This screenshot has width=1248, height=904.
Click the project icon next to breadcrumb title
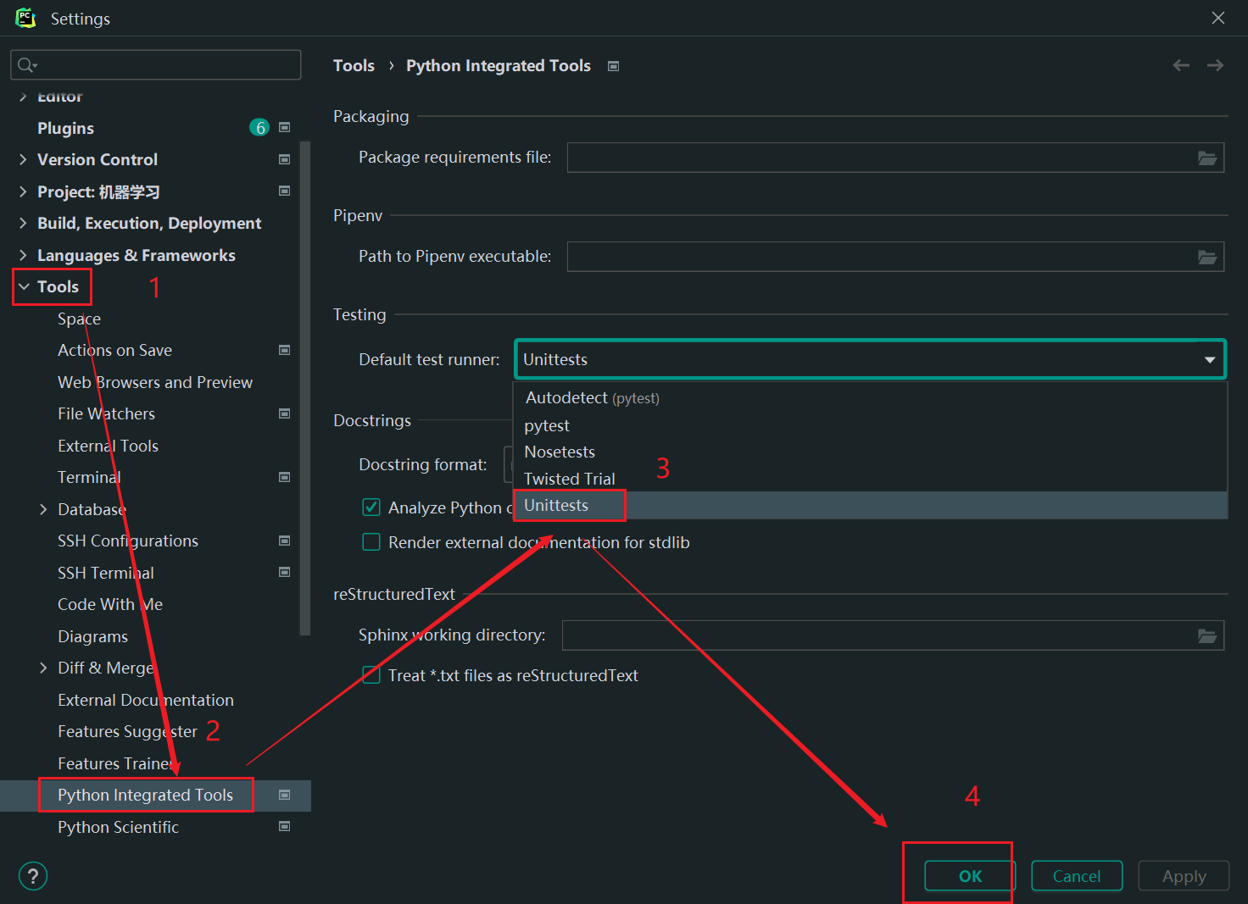(x=614, y=66)
